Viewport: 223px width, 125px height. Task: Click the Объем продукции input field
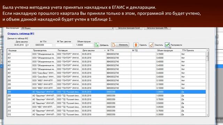pyautogui.click(x=84, y=45)
